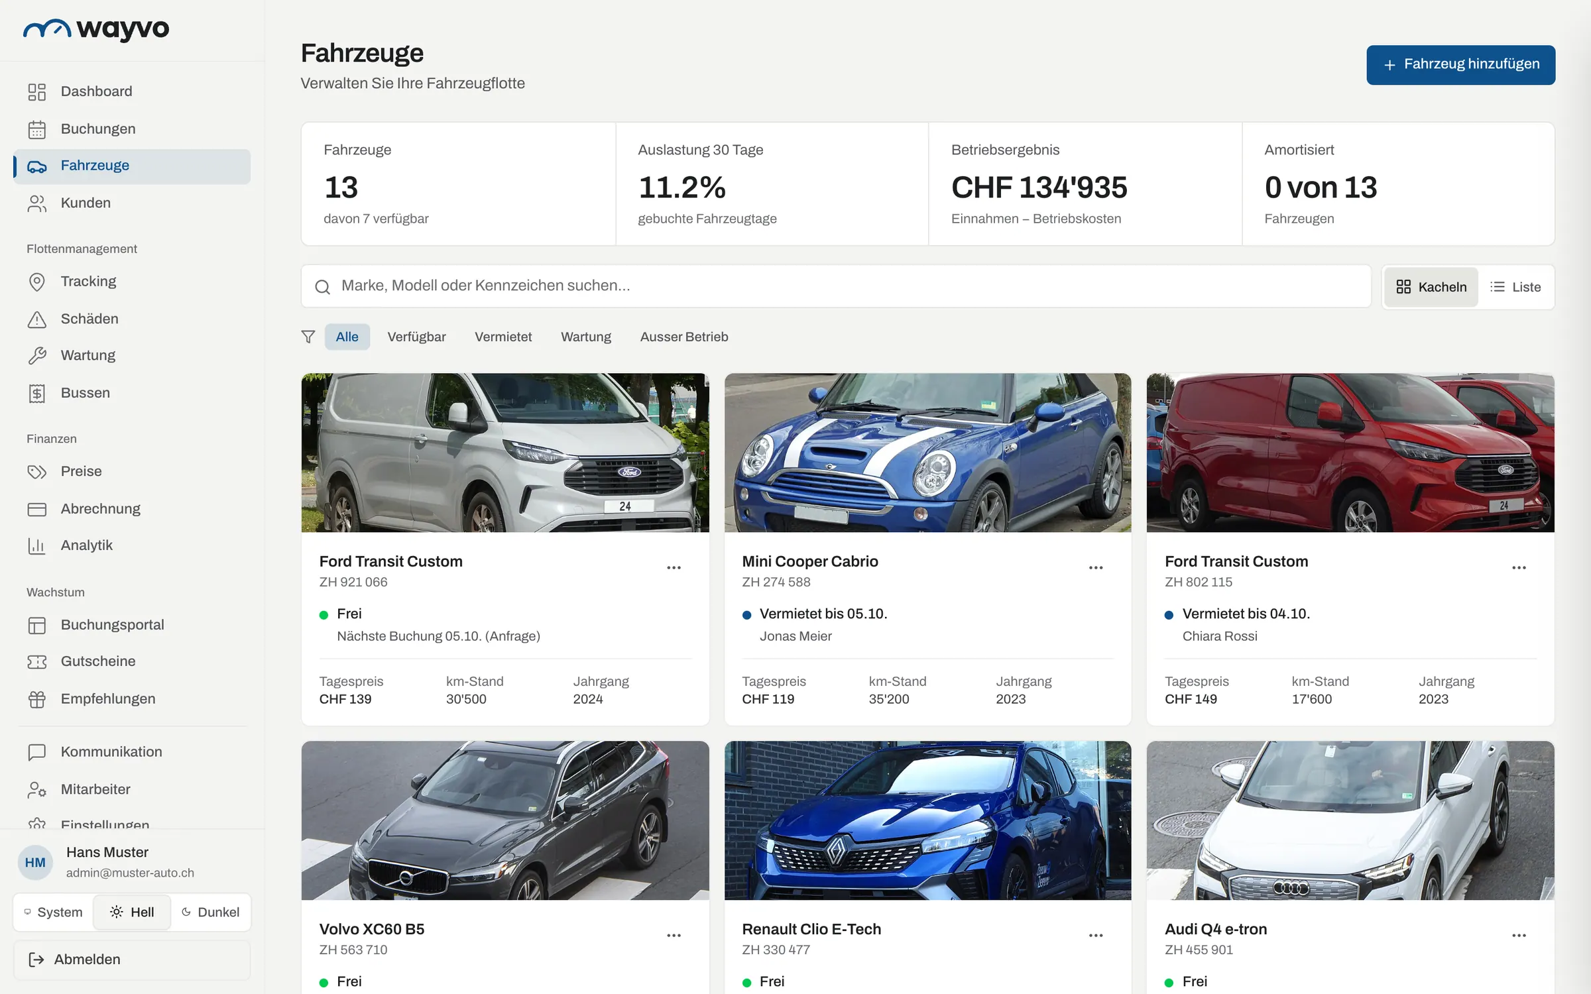
Task: Click Fahrzeug hinzufügen button
Action: click(x=1460, y=64)
